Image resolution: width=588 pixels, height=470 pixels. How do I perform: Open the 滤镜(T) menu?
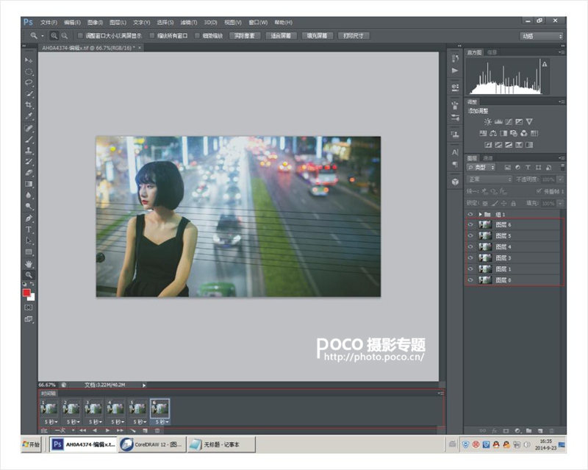(x=189, y=23)
